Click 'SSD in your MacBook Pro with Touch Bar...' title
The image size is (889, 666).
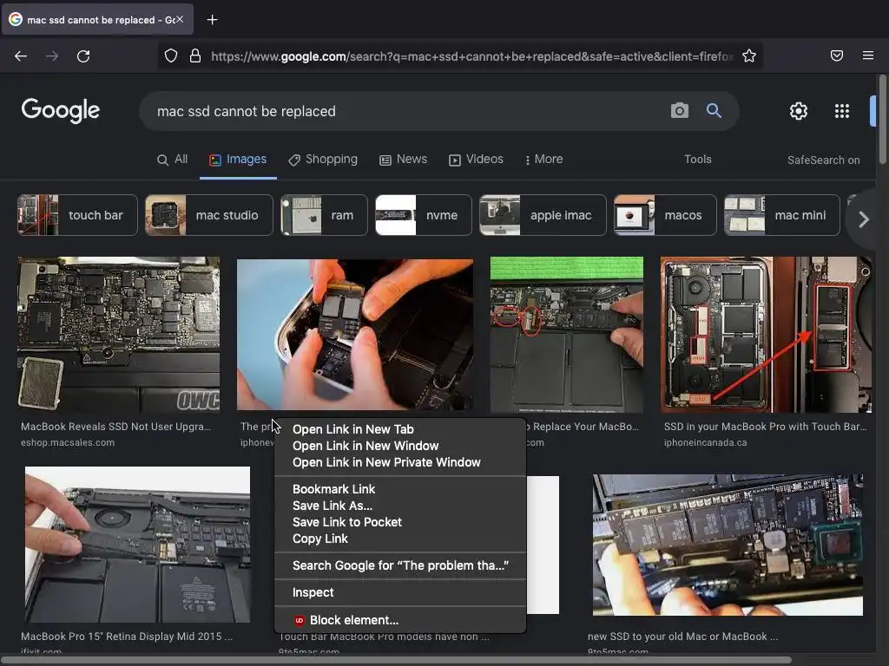pos(766,427)
